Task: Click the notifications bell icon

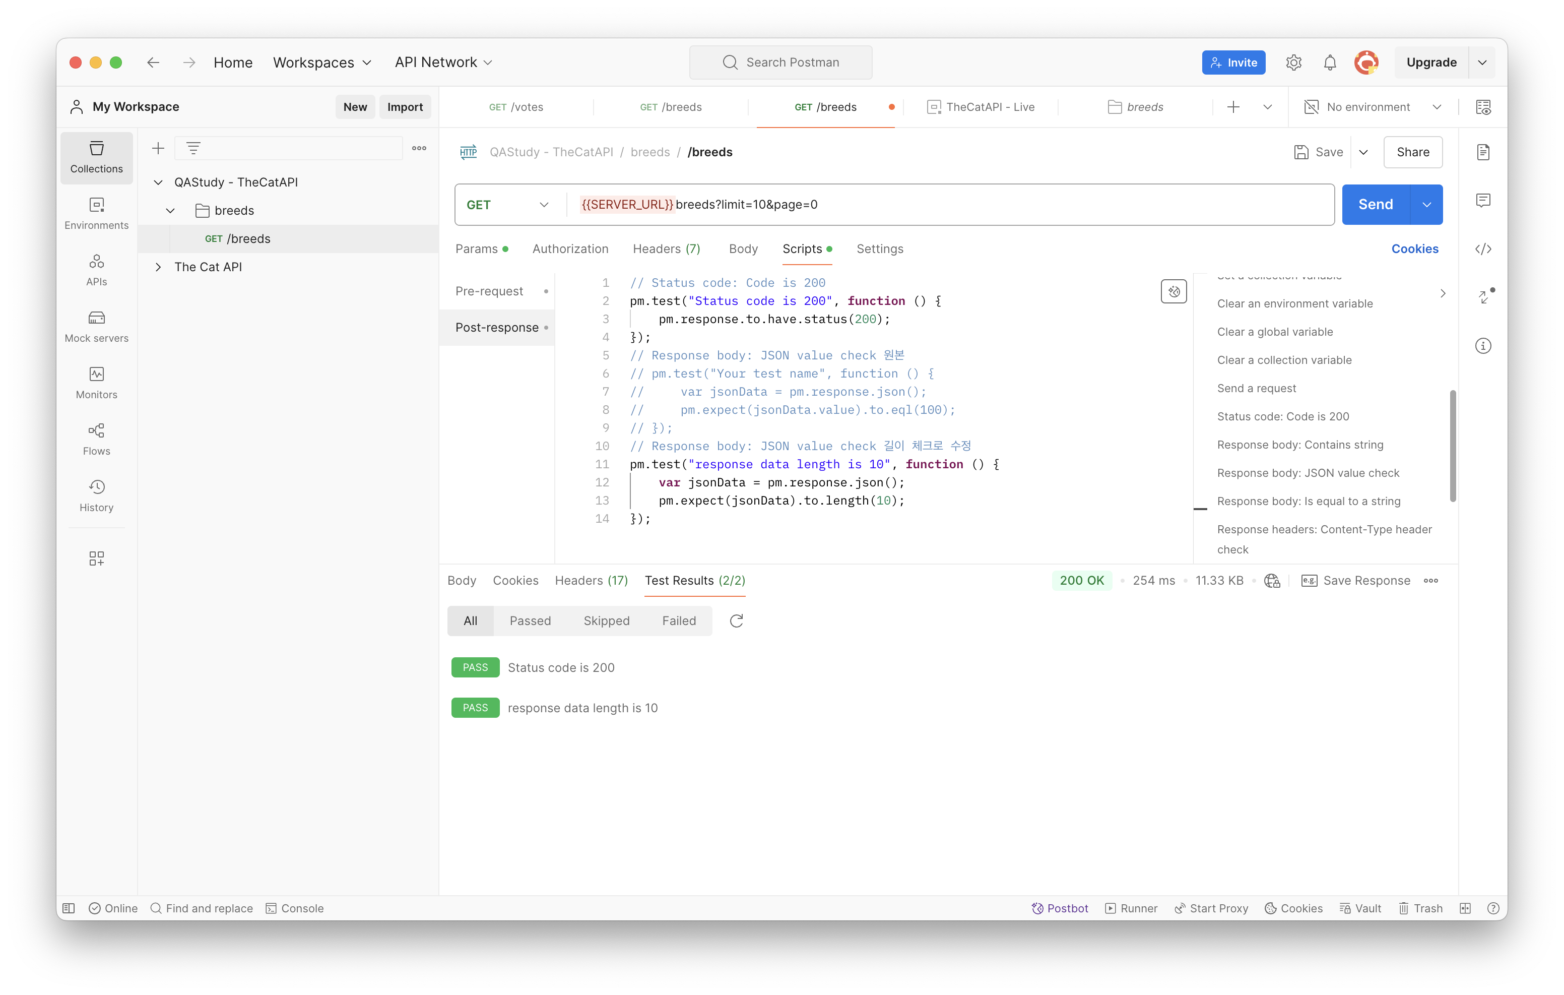Action: (1330, 63)
